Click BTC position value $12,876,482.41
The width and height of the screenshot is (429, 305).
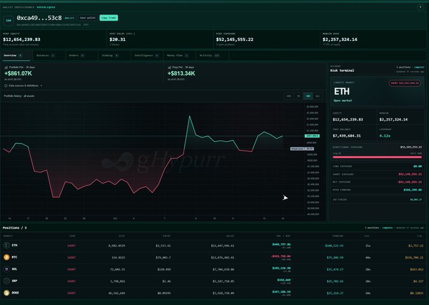click(223, 258)
